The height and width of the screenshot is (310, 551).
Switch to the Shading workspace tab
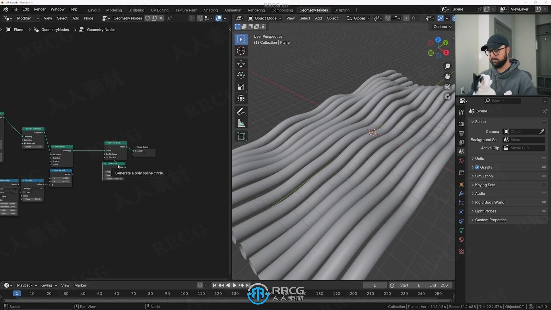211,10
